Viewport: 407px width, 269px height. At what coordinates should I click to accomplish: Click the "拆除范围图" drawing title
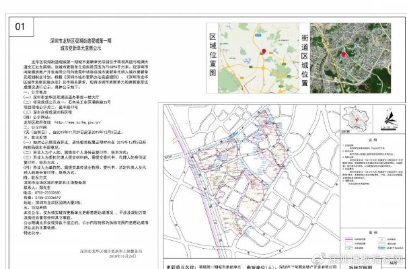tap(361, 267)
